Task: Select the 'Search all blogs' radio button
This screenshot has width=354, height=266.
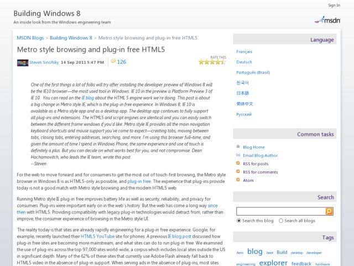Action: point(281,221)
